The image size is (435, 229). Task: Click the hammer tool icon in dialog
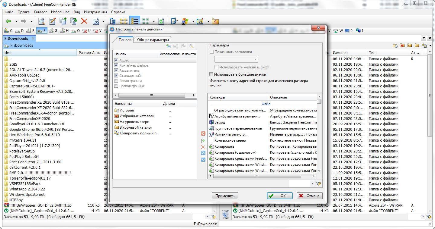191,46
